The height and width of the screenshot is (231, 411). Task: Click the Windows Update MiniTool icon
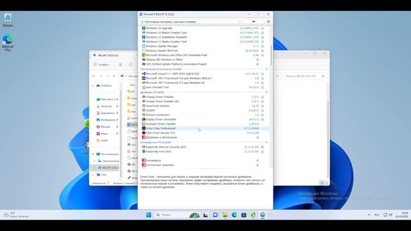point(144,51)
